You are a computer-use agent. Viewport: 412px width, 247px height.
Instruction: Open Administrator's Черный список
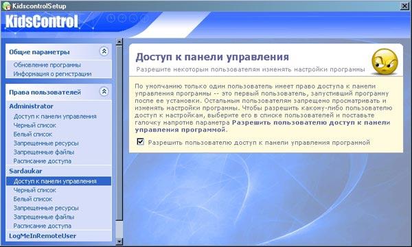[x=35, y=125]
